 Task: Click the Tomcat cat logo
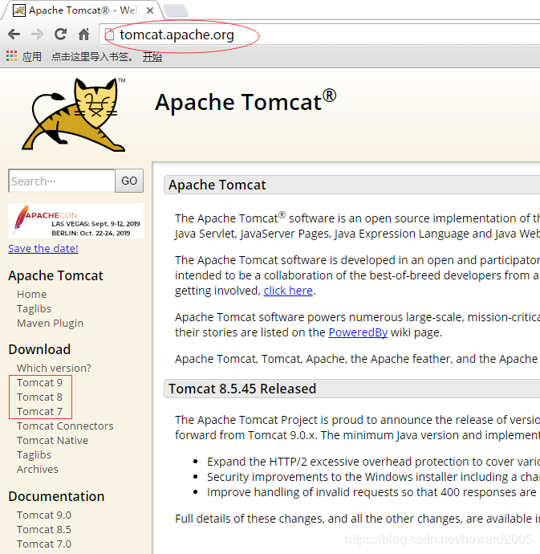(75, 115)
